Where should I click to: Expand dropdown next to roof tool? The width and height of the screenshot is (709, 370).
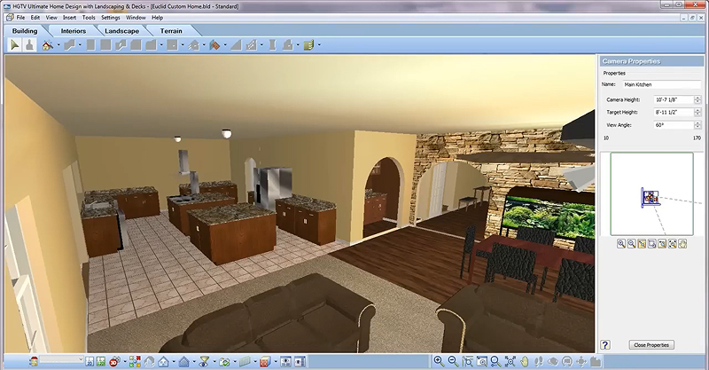point(204,45)
